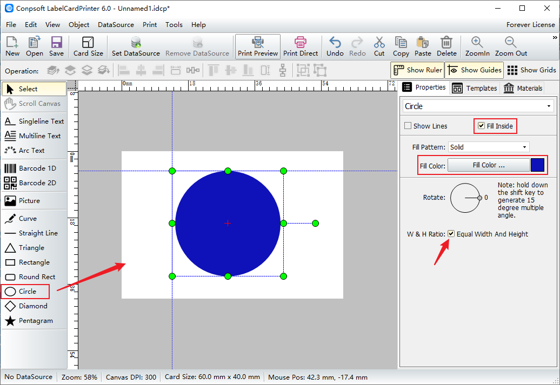This screenshot has width=560, height=385.
Task: Pick the Multiline Text tool
Action: 34,136
